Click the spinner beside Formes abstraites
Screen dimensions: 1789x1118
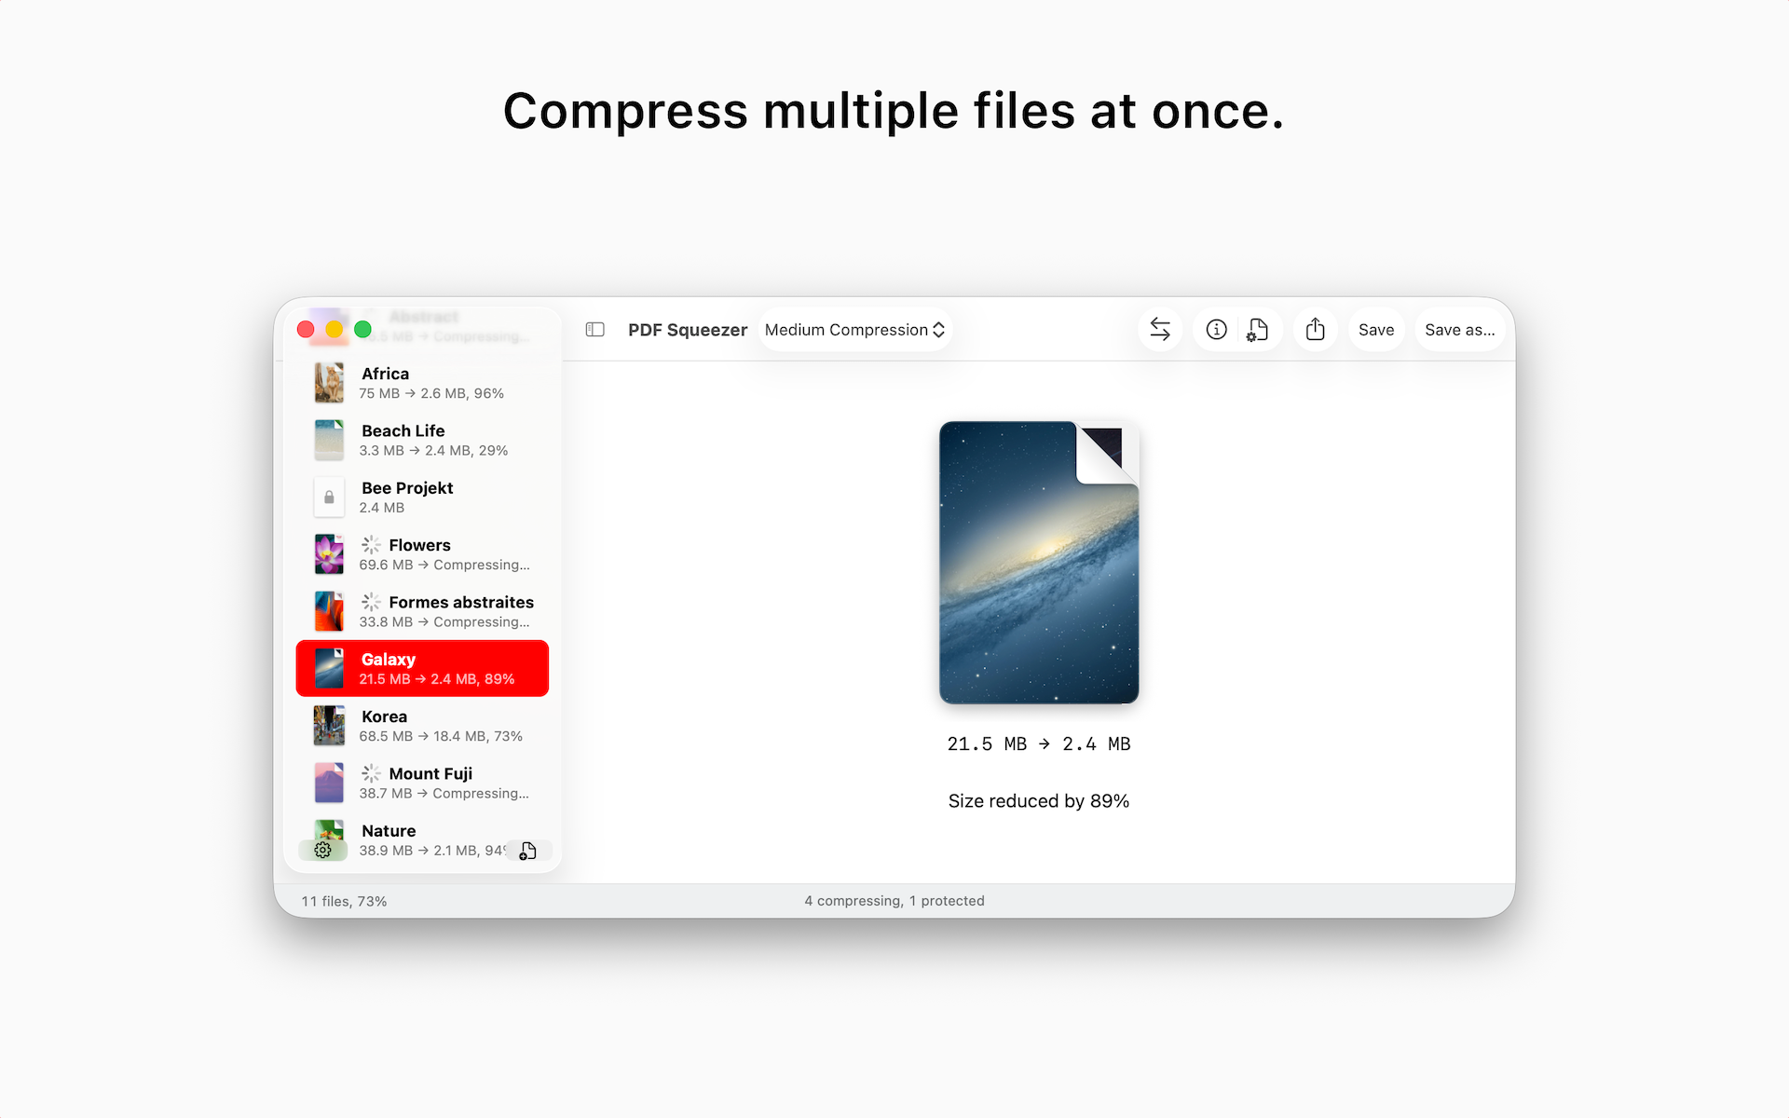(371, 602)
